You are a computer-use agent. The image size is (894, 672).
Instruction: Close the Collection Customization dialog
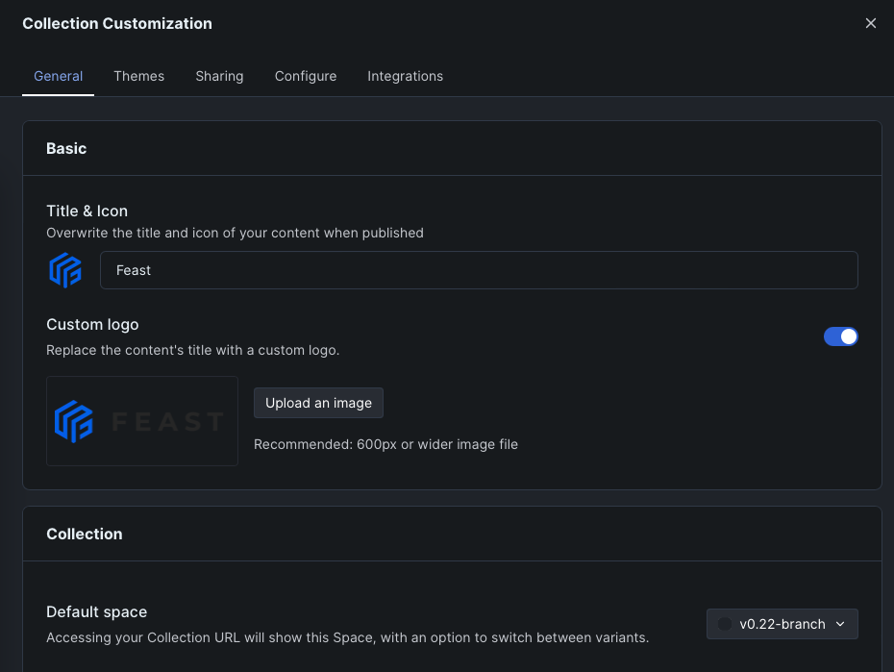871,23
